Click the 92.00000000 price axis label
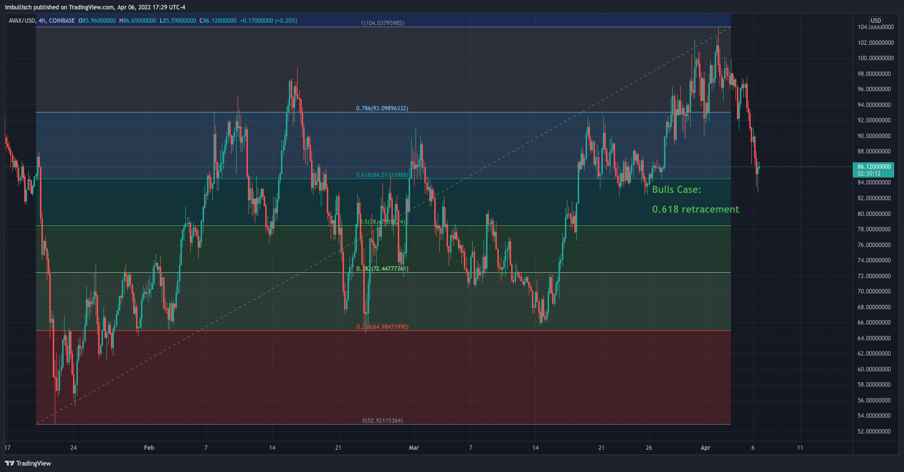The width and height of the screenshot is (904, 472). (x=875, y=120)
